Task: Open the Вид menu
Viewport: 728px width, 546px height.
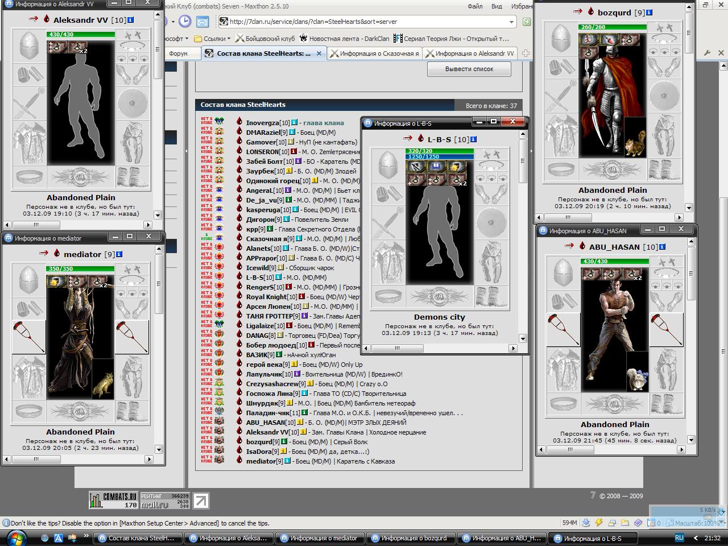Action: (x=497, y=6)
